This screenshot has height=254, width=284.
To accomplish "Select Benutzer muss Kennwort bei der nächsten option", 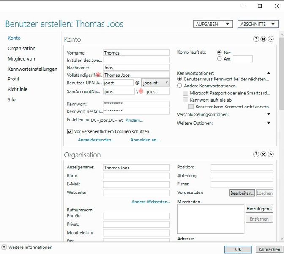I will click(x=180, y=79).
